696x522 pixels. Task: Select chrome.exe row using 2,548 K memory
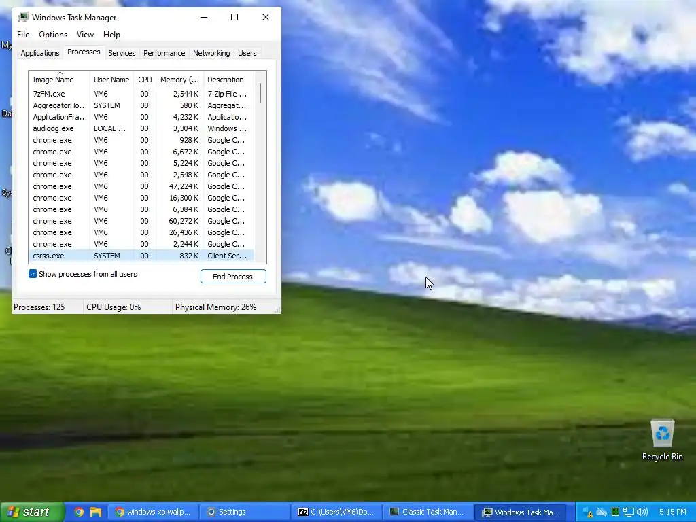pyautogui.click(x=141, y=175)
